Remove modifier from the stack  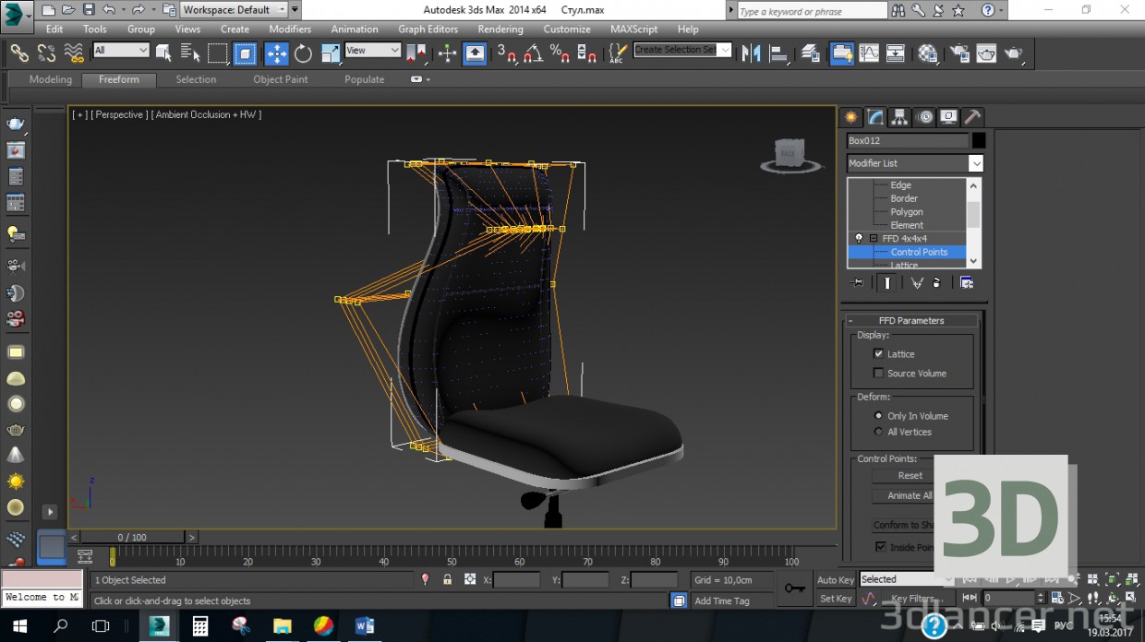click(x=936, y=283)
